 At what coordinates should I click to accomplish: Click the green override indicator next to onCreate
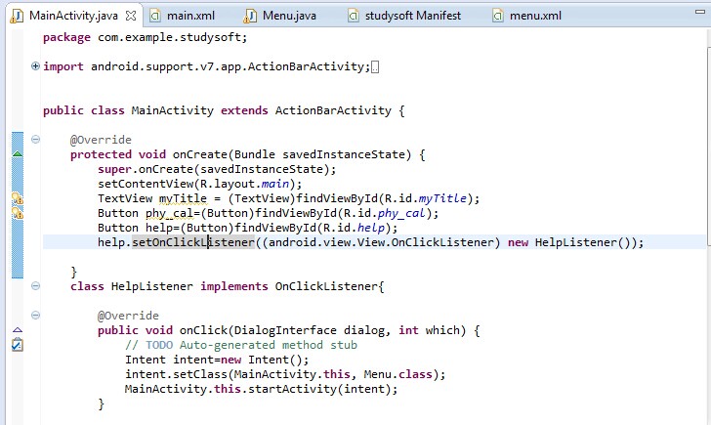click(x=17, y=153)
